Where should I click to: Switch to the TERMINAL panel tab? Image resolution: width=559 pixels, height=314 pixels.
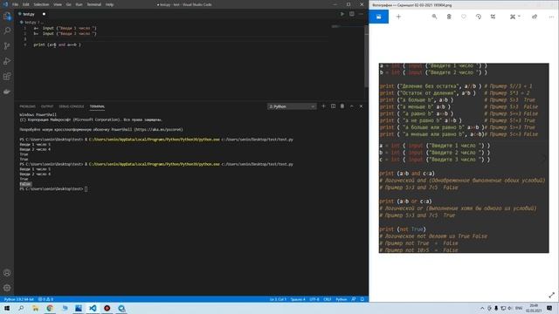97,106
